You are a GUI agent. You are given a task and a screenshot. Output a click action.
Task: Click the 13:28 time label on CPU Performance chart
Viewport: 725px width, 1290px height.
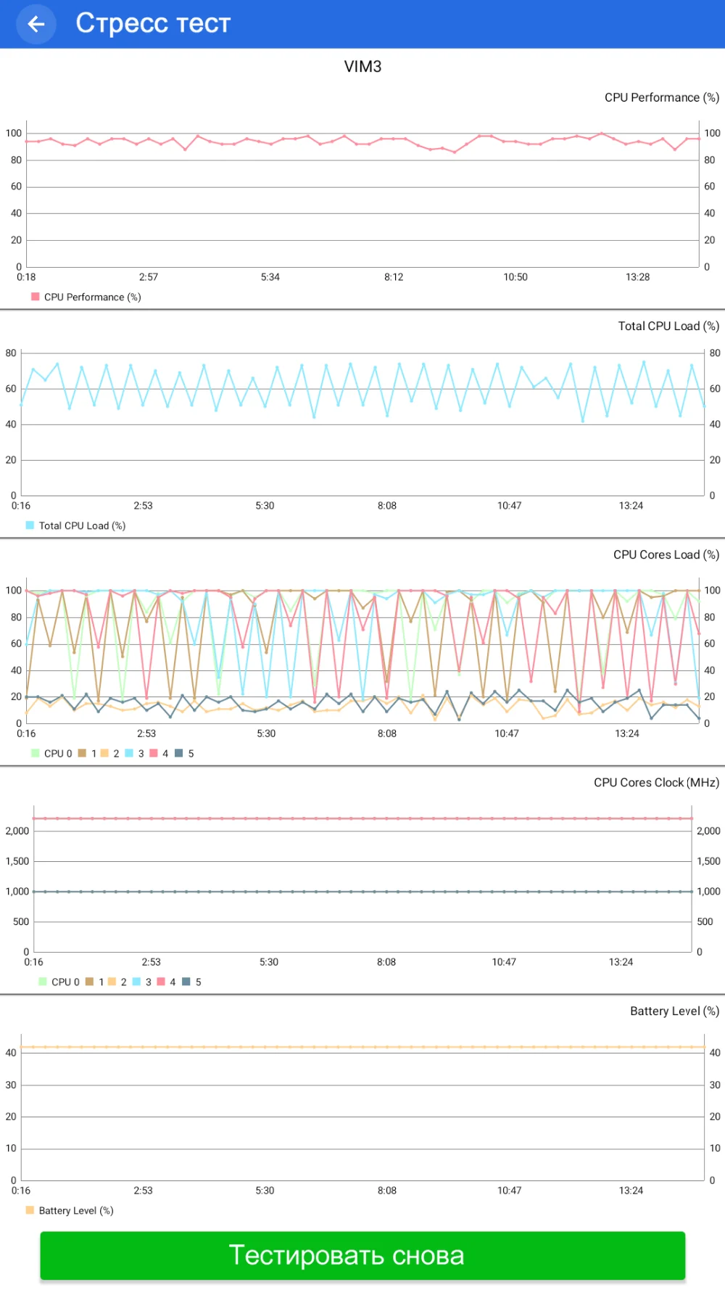click(x=637, y=277)
